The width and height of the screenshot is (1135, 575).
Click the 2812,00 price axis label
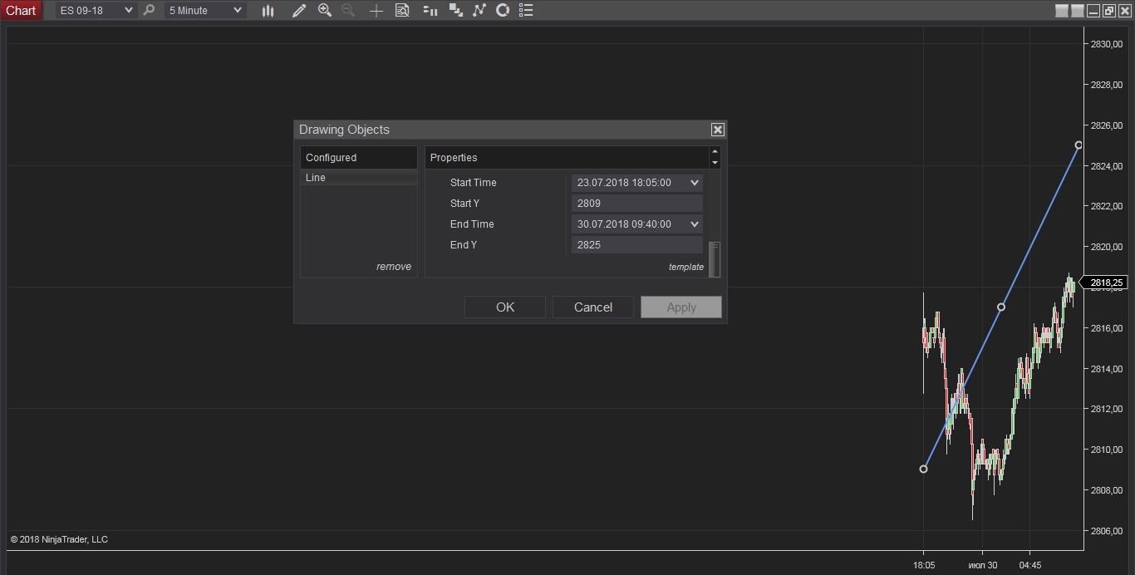coord(1107,409)
